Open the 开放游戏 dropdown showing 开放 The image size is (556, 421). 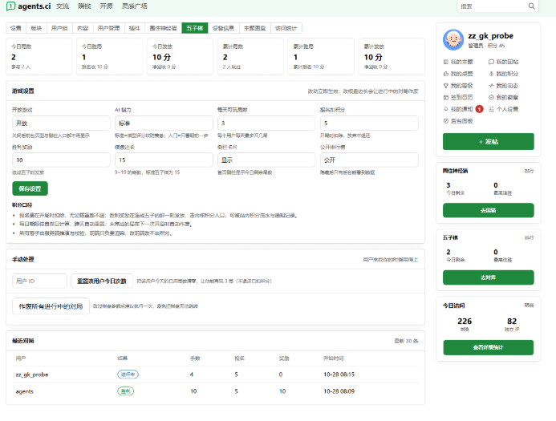tap(61, 123)
